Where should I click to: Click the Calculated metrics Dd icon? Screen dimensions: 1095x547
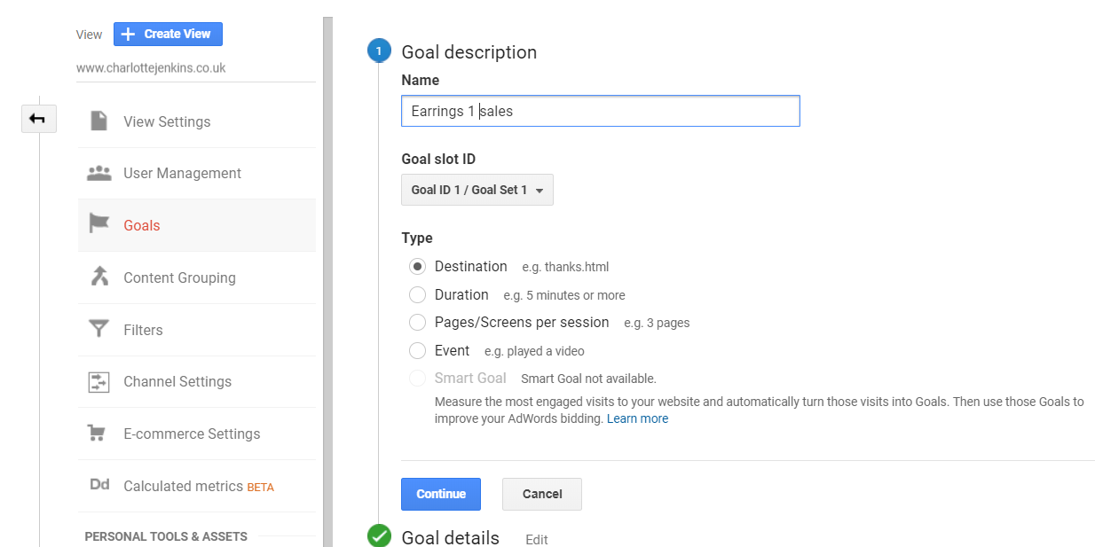pyautogui.click(x=100, y=486)
